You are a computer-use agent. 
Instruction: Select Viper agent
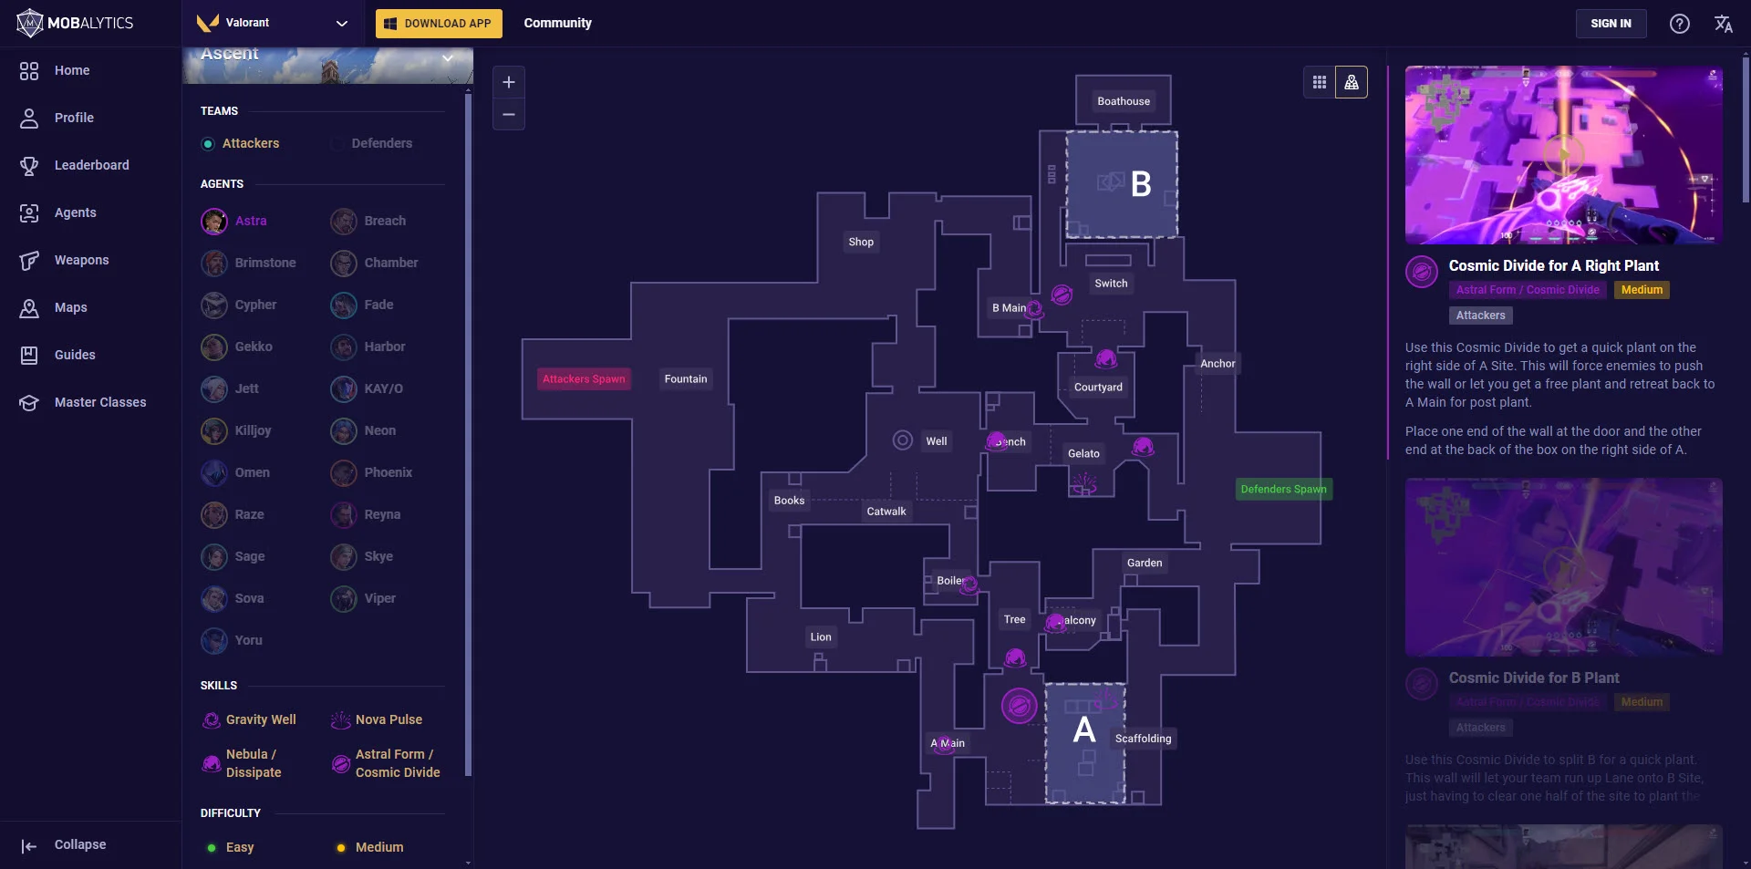(x=363, y=598)
